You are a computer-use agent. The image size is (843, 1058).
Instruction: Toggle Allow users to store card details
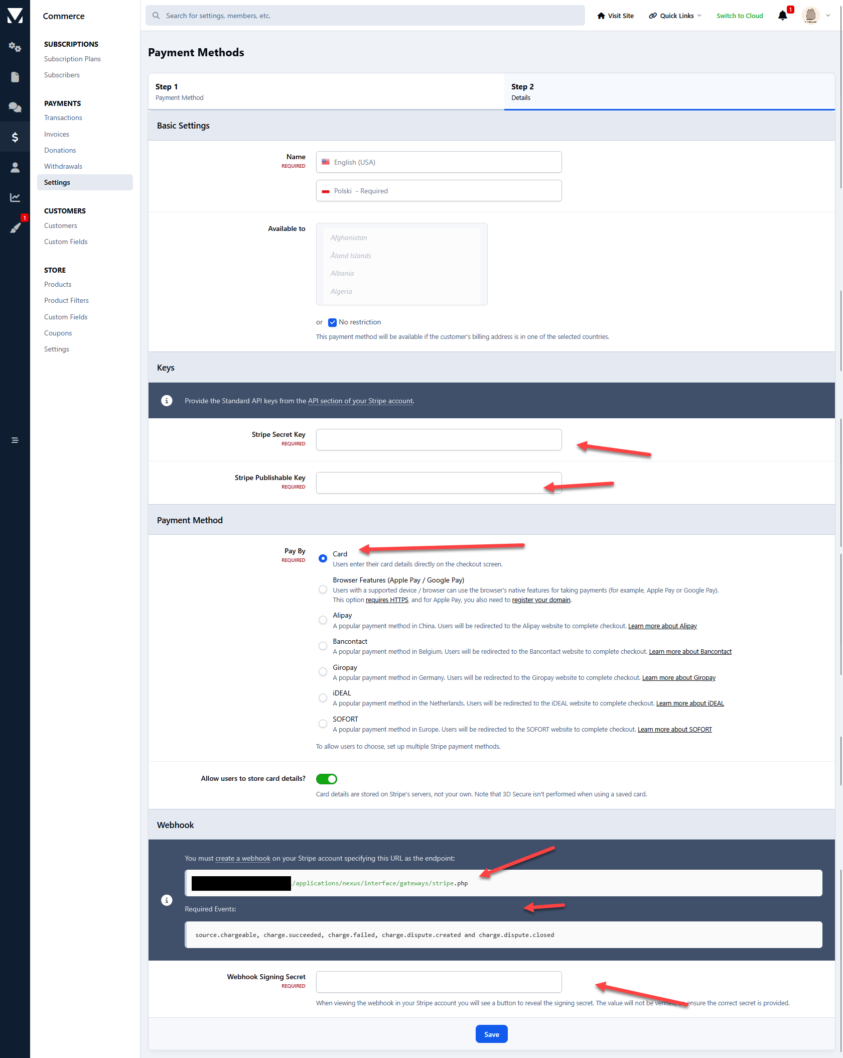pos(327,779)
